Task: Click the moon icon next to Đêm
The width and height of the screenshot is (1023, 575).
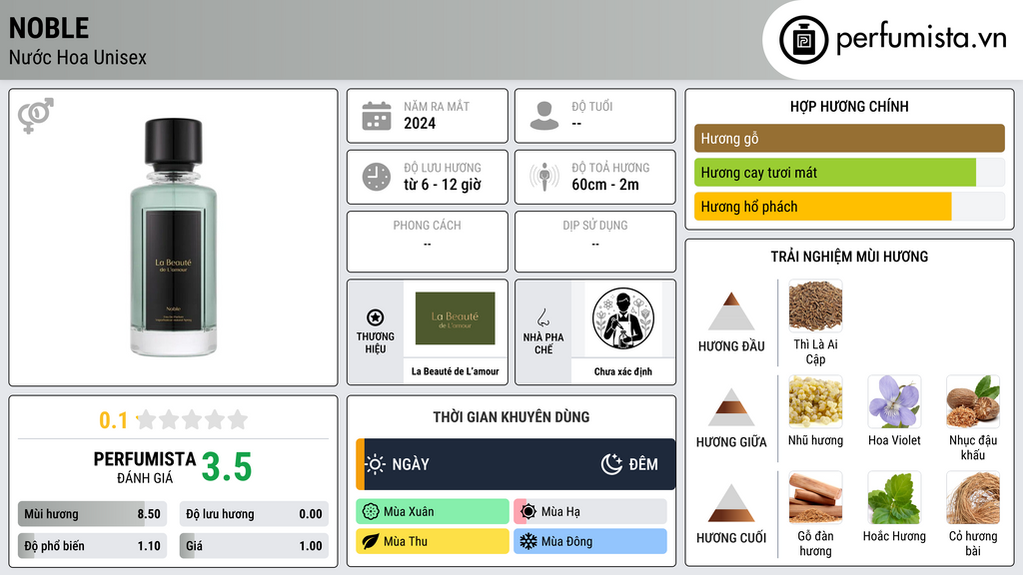Action: [611, 464]
